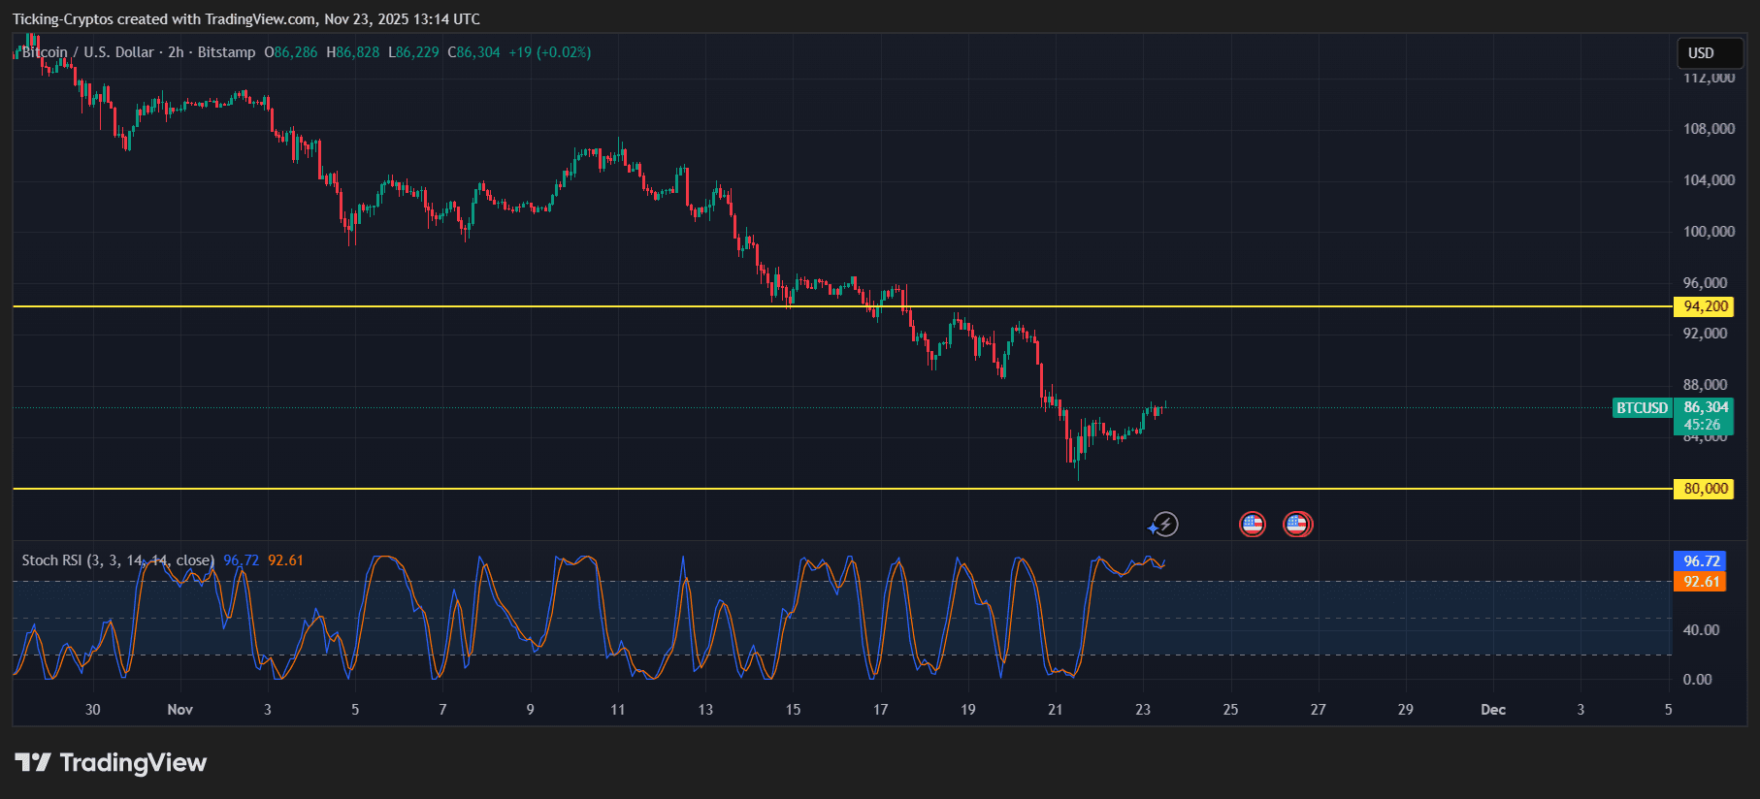The height and width of the screenshot is (799, 1760).
Task: Click the yellow 94,200 price line label
Action: [1705, 306]
